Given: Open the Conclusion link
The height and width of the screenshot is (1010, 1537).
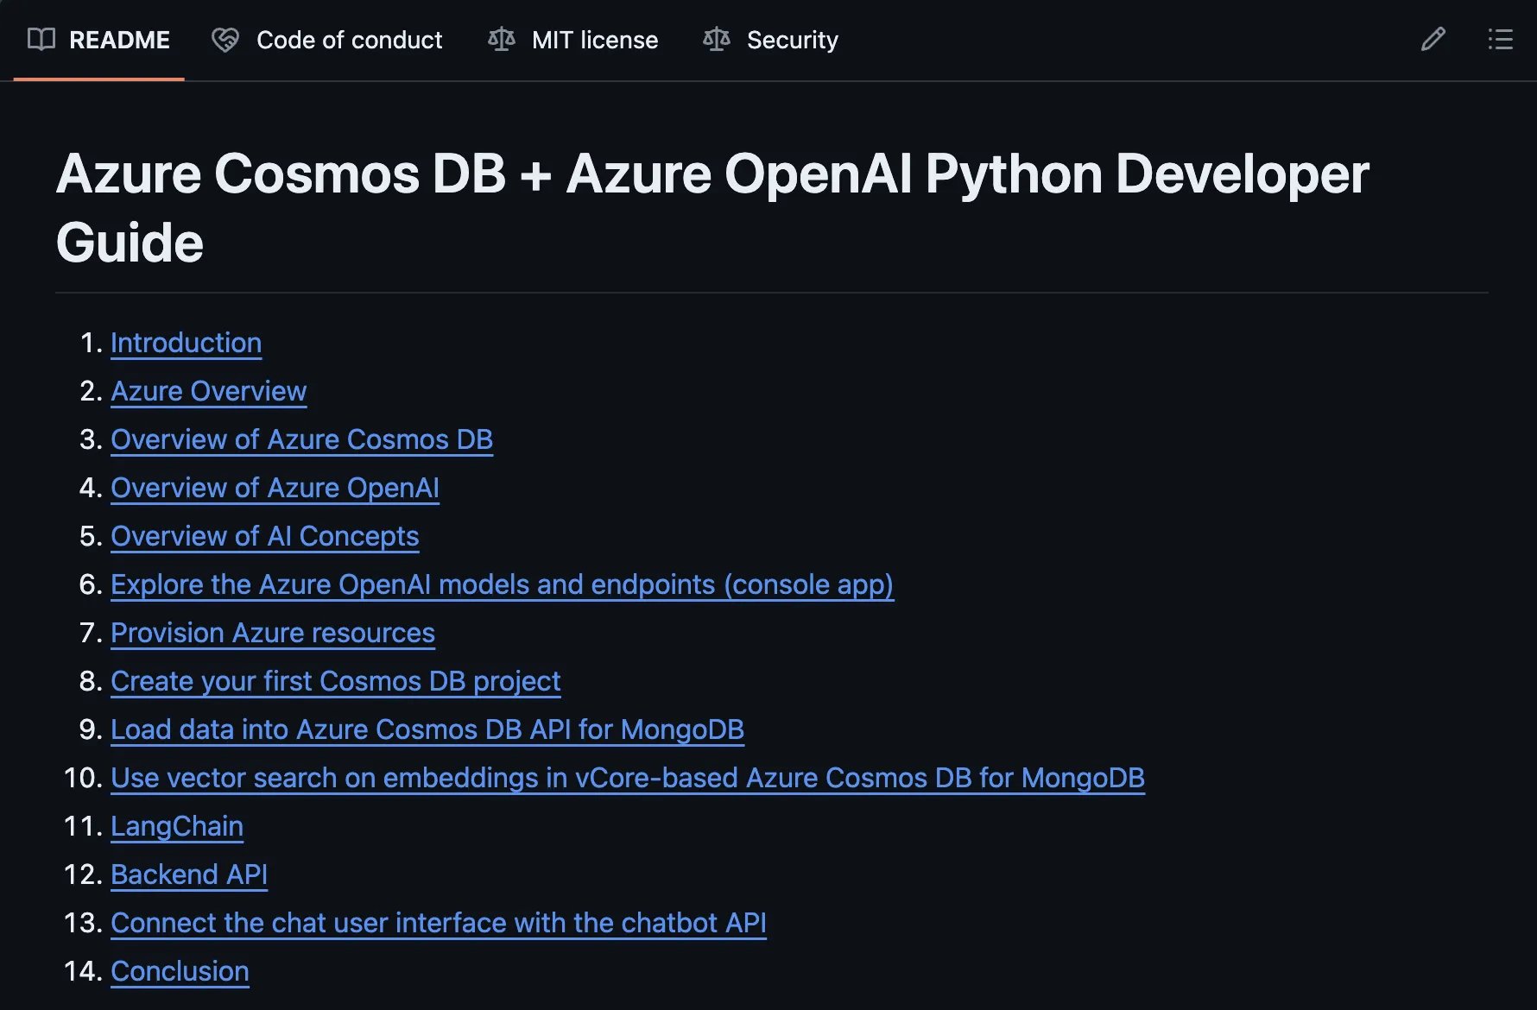Looking at the screenshot, I should pos(180,971).
